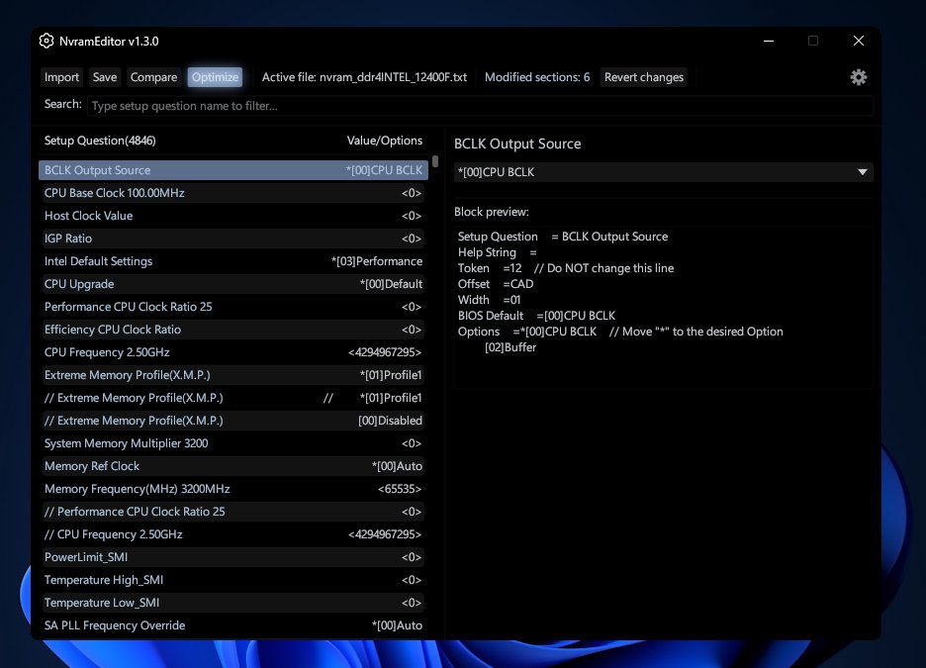Screen dimensions: 926x668
Task: Click the Token =12 line in preview
Action: [x=566, y=268]
